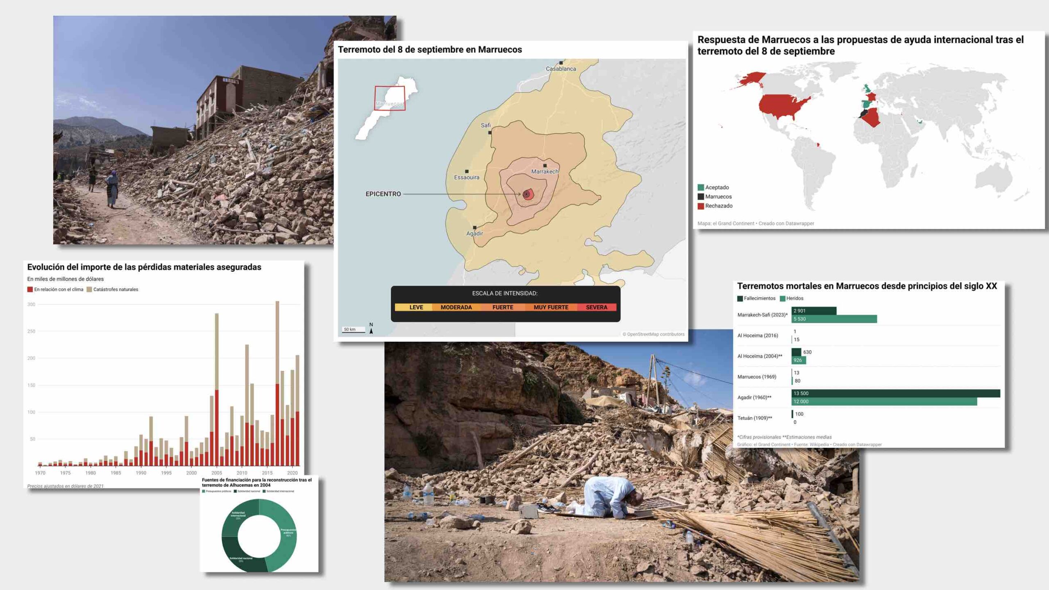1049x590 pixels.
Task: Click the MODERADA segment of the intensity scale
Action: 456,307
